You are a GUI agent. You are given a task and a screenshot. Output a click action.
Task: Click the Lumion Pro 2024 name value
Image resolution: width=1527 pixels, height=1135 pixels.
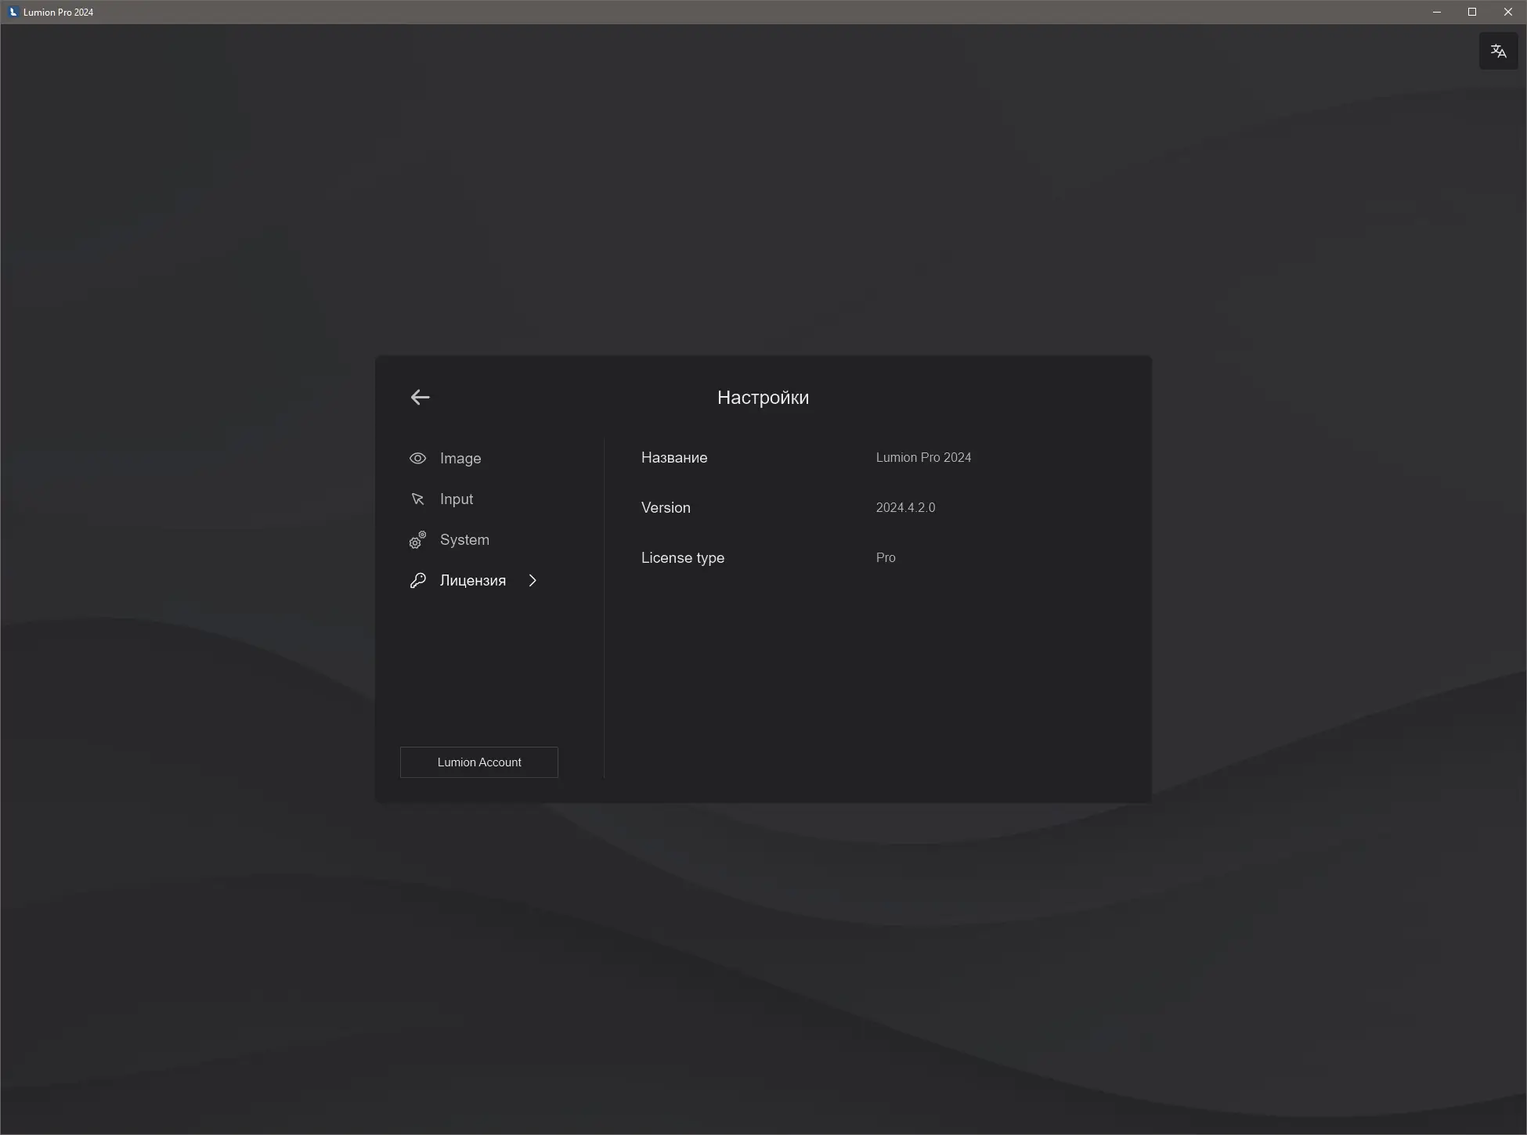pos(923,458)
